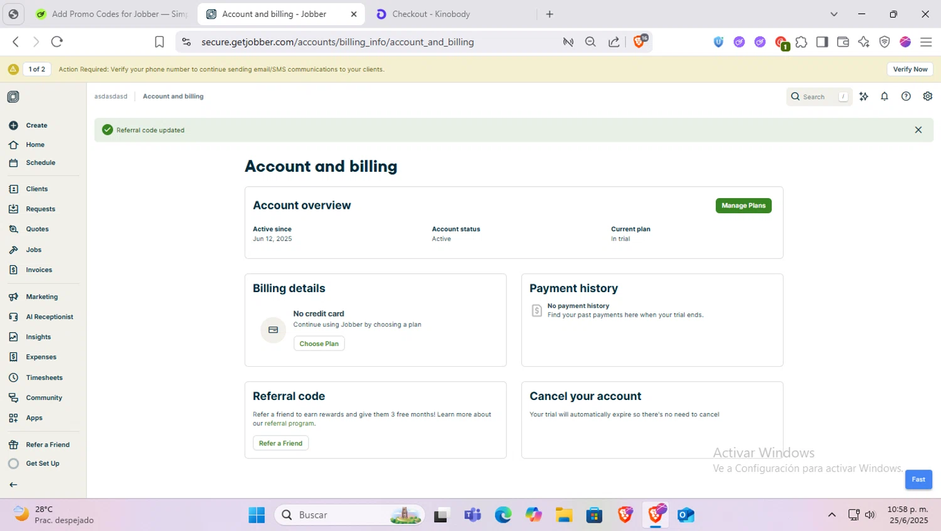Image resolution: width=941 pixels, height=531 pixels.
Task: Open Microsoft Edge from the taskbar
Action: pyautogui.click(x=503, y=515)
